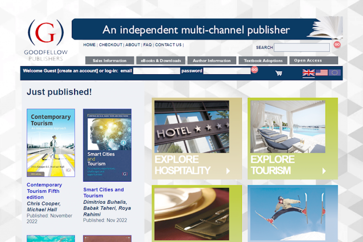Click the login GO button icon
This screenshot has height=242, width=363.
tap(254, 70)
